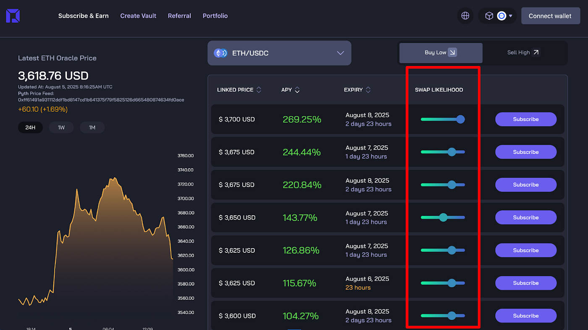Viewport: 588px width, 330px height.
Task: Click the globe language icon in the header
Action: 465,16
